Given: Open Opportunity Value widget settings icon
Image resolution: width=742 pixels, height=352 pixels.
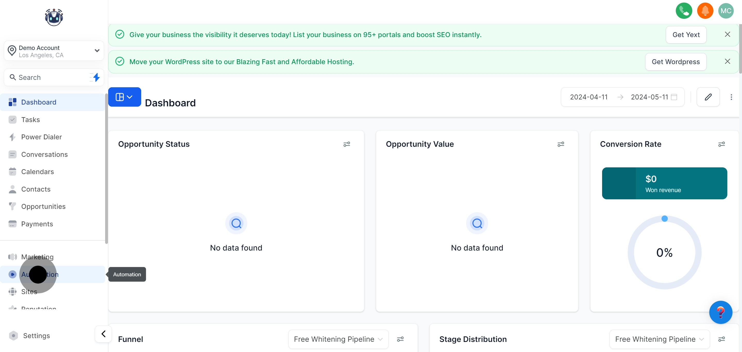Looking at the screenshot, I should tap(561, 144).
